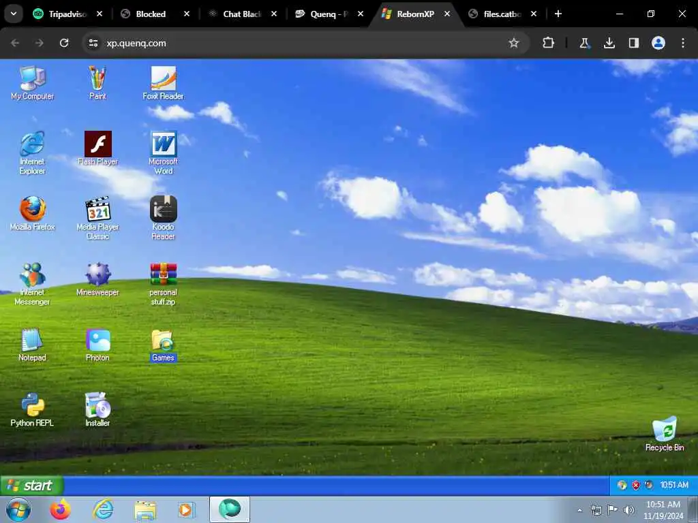The height and width of the screenshot is (523, 698).
Task: Launch Internet Messenger desktop icon
Action: point(33,283)
